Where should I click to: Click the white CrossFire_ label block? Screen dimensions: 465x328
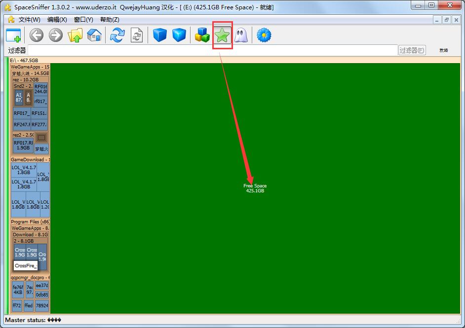coord(26,265)
